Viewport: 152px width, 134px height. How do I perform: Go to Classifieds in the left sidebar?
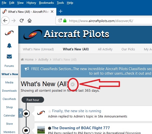tap(9, 99)
